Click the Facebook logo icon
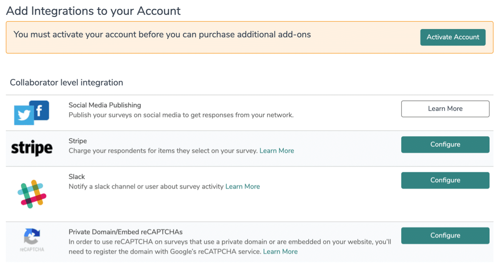Image resolution: width=498 pixels, height=272 pixels. (x=39, y=110)
